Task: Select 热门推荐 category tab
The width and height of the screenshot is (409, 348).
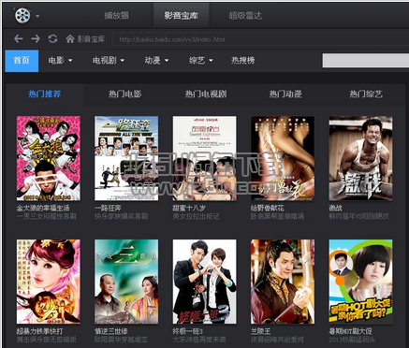Action: (x=45, y=94)
